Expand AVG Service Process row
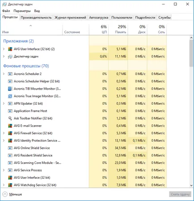 coord(4,170)
